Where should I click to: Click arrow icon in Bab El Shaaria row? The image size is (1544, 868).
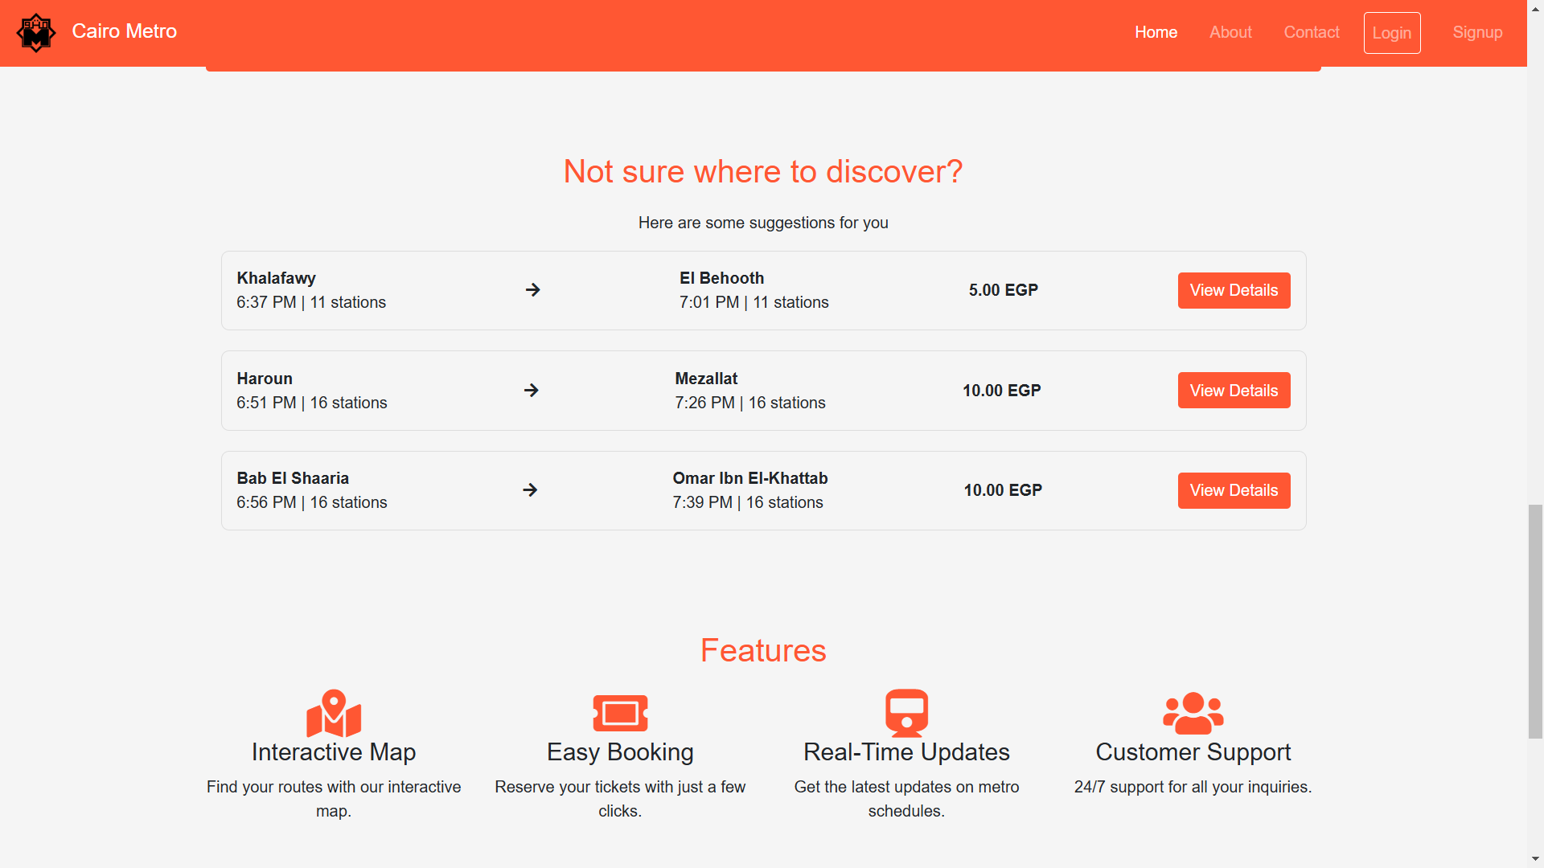529,489
